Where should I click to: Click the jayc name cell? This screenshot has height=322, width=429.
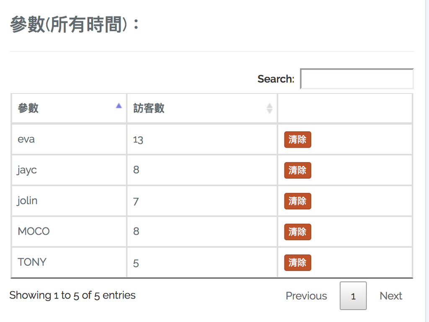click(x=27, y=170)
